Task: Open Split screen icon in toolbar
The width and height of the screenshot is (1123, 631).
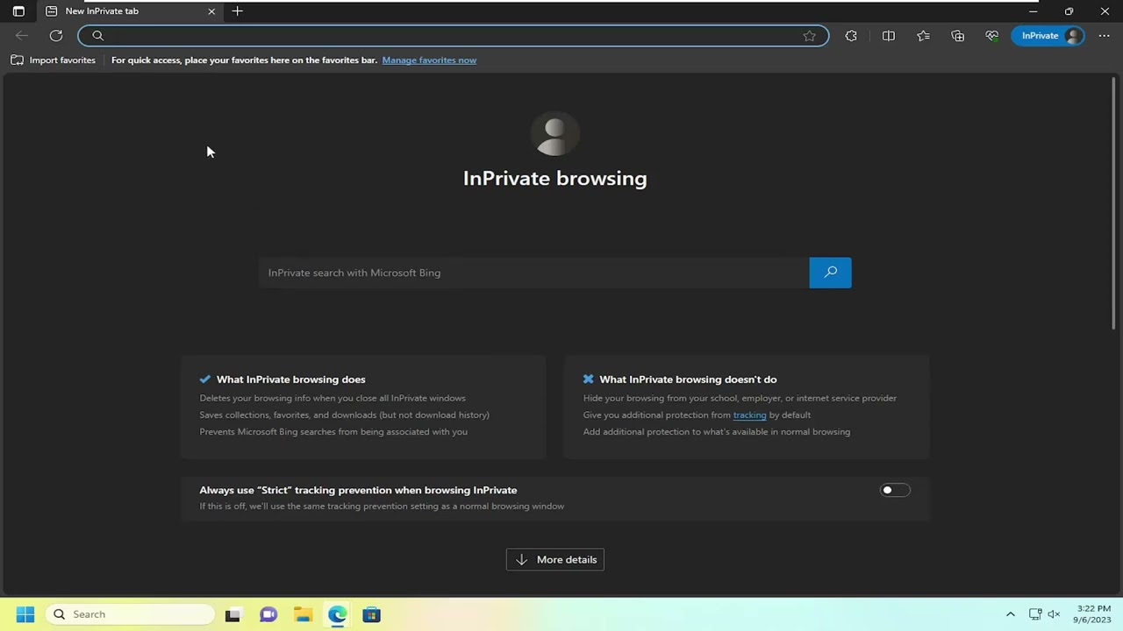Action: tap(889, 36)
